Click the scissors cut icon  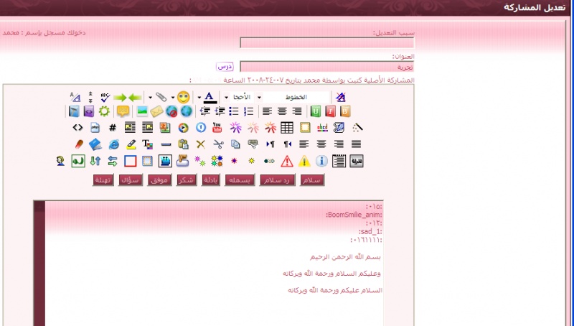click(217, 144)
